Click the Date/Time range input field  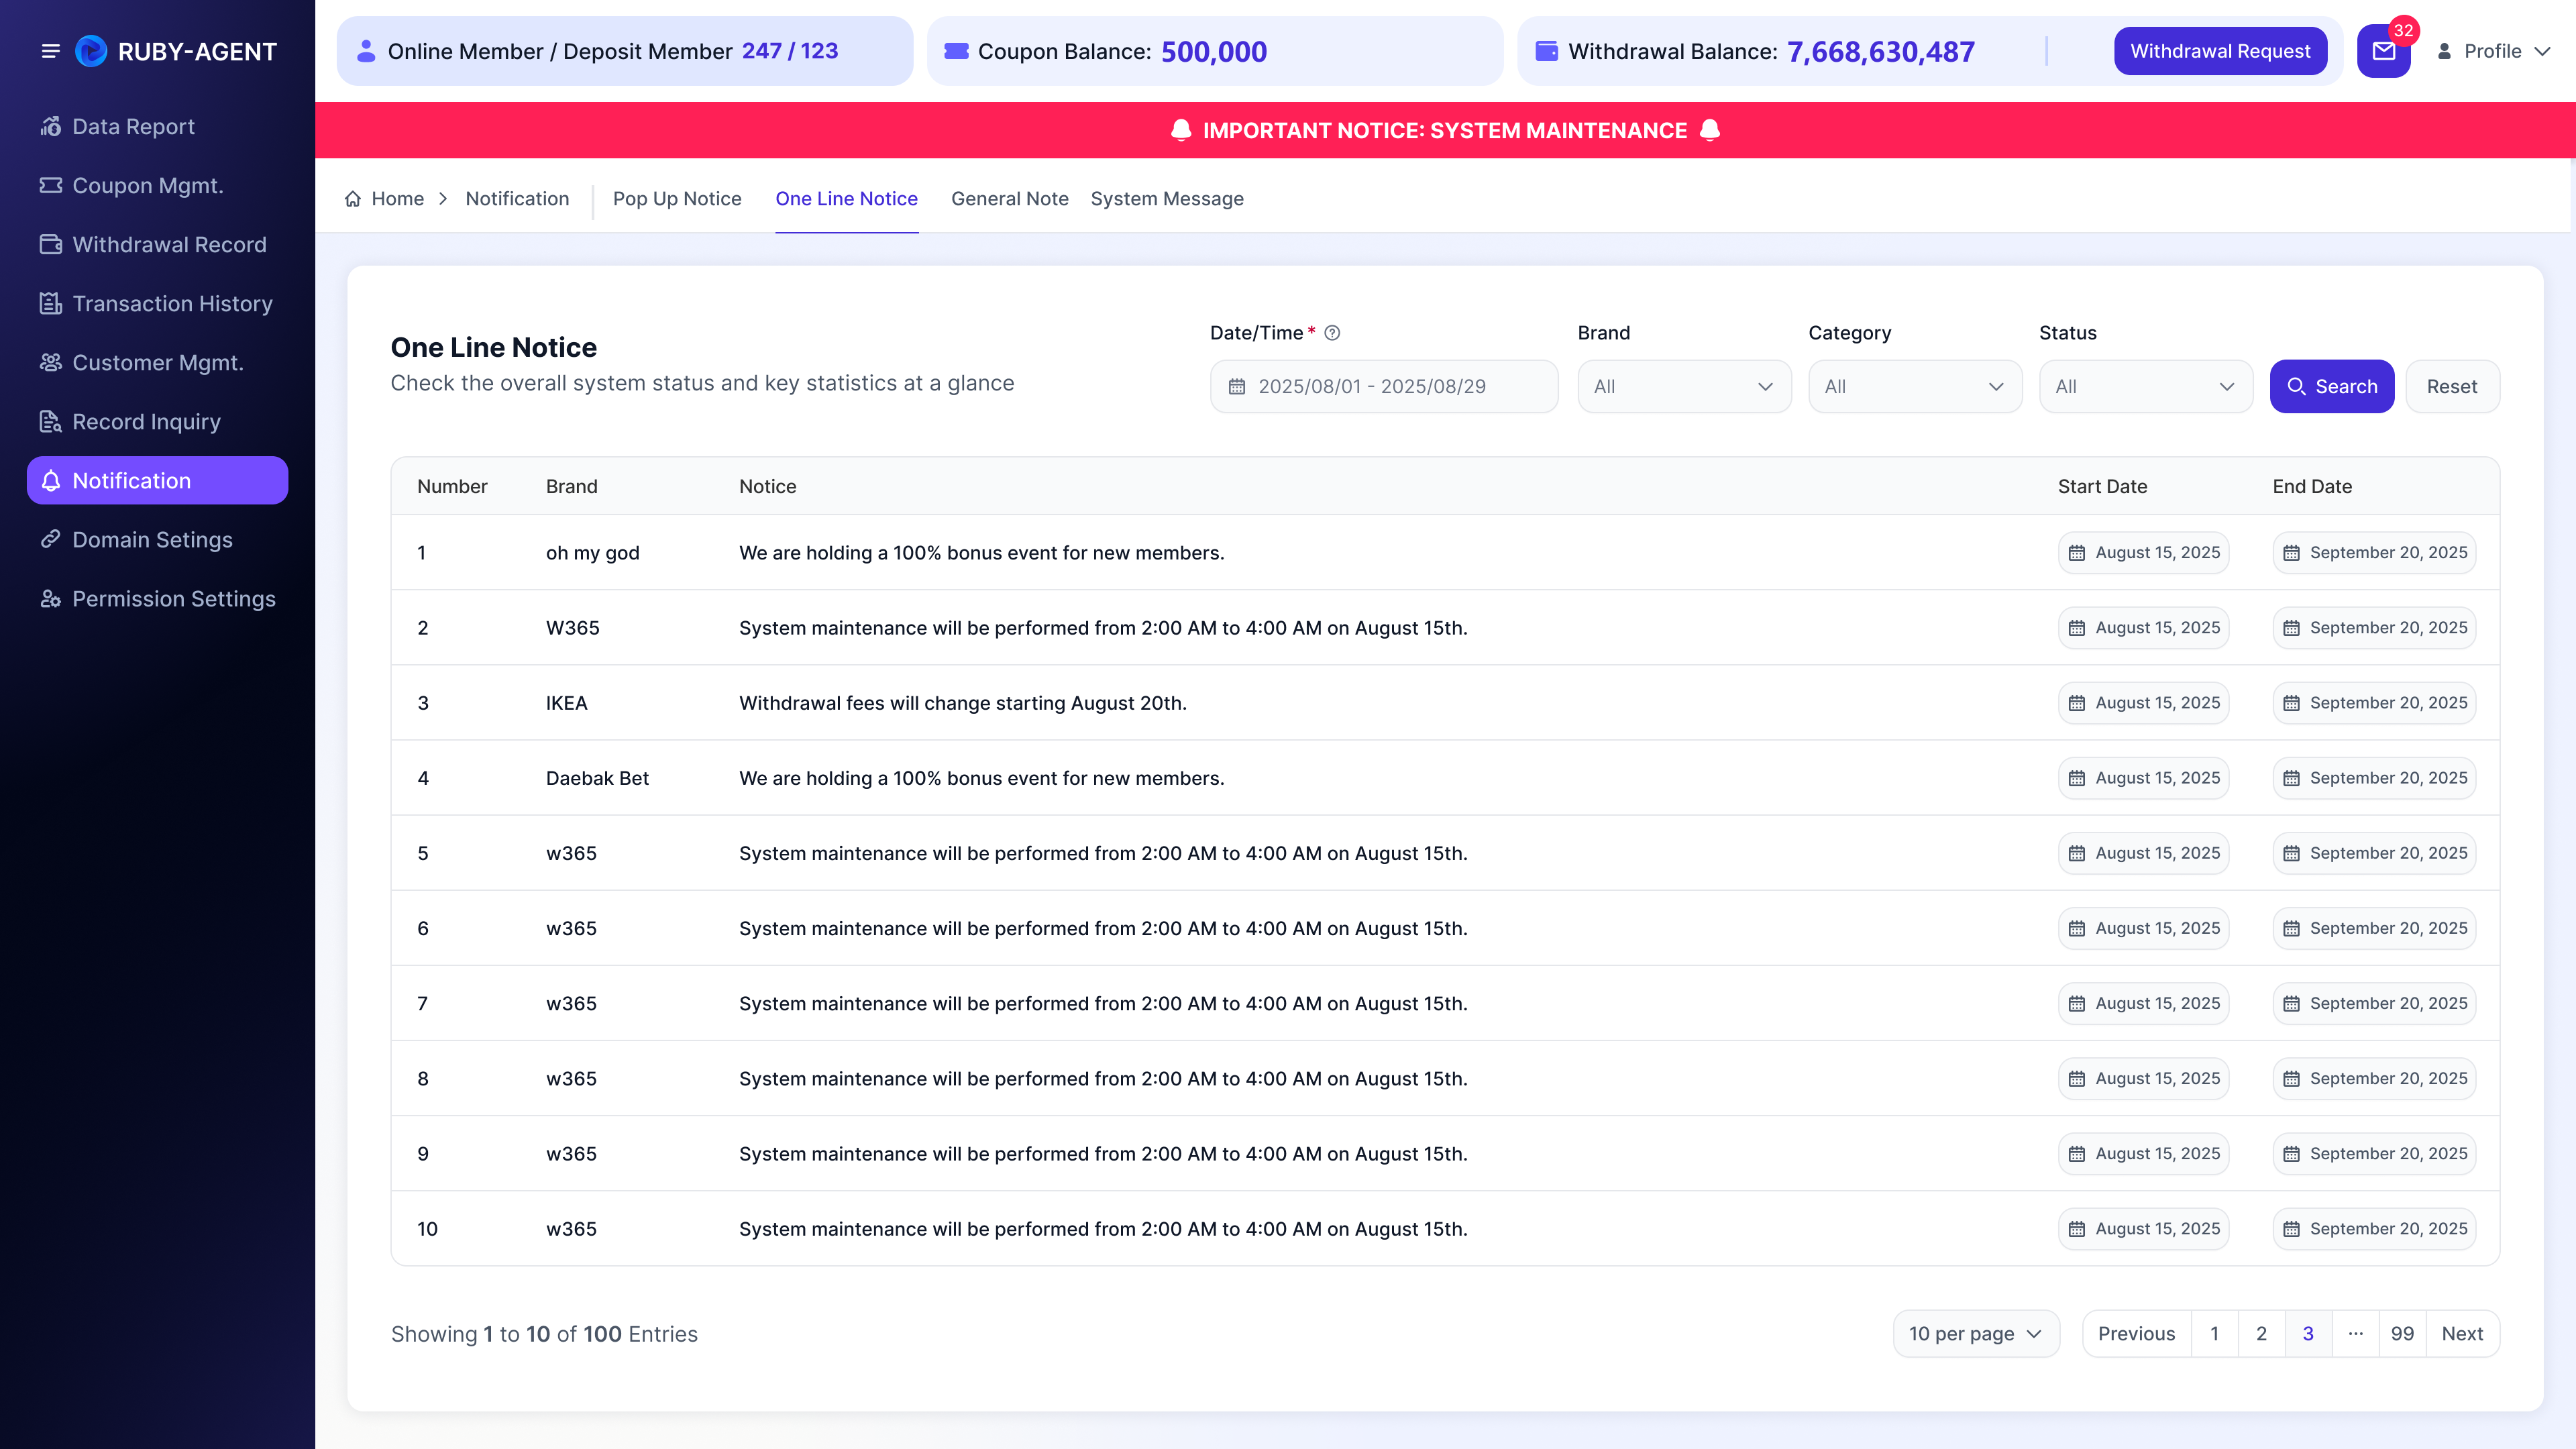pyautogui.click(x=1384, y=387)
